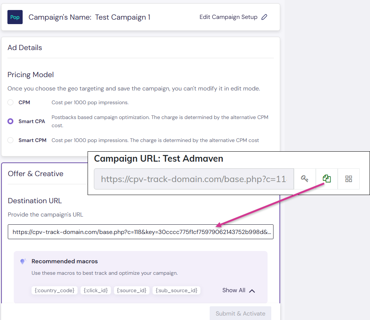Click the lightbulb icon in Recommended macros
This screenshot has height=320, width=370.
coord(23,261)
